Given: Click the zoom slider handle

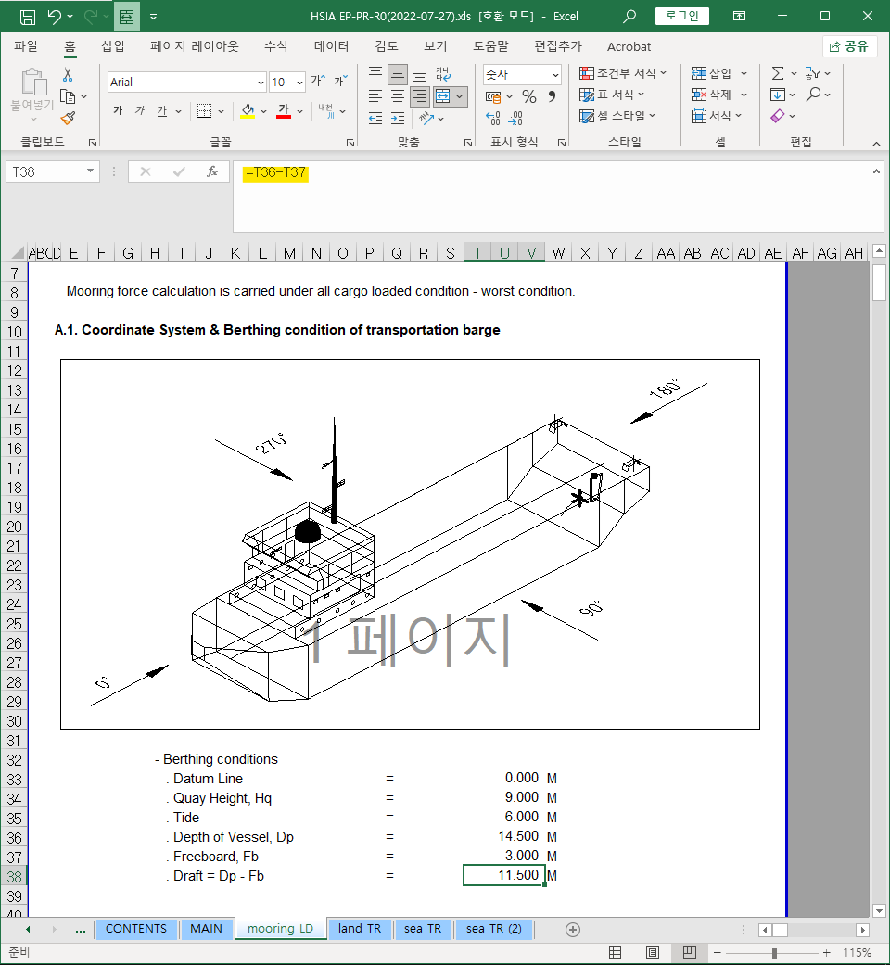Looking at the screenshot, I should [774, 953].
